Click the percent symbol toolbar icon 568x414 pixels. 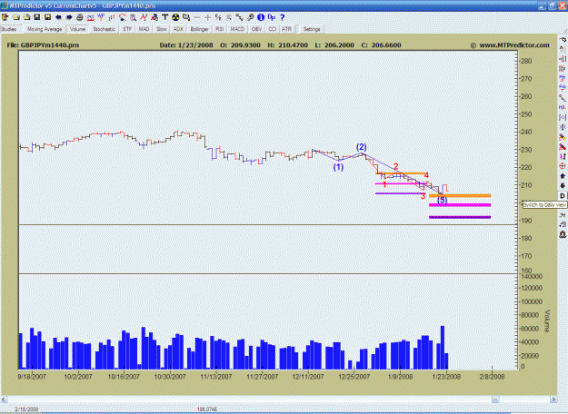click(x=218, y=17)
